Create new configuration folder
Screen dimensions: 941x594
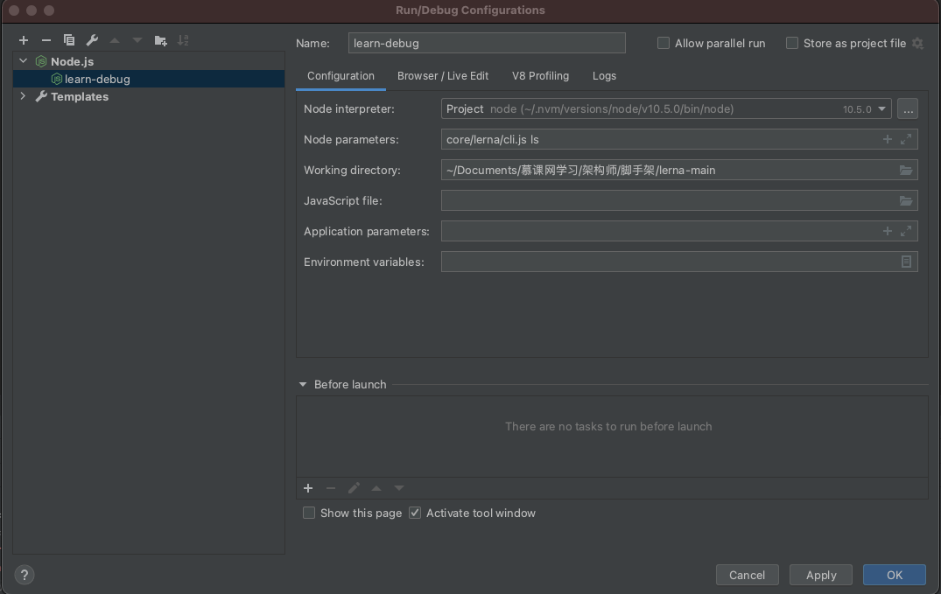[x=160, y=40]
